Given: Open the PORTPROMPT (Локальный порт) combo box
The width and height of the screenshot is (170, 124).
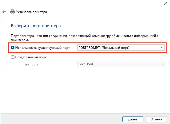Looking at the screenshot, I should 121,48.
